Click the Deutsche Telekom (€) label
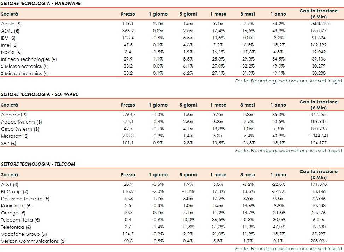Screen dimensions: 344x252 tap(22, 199)
